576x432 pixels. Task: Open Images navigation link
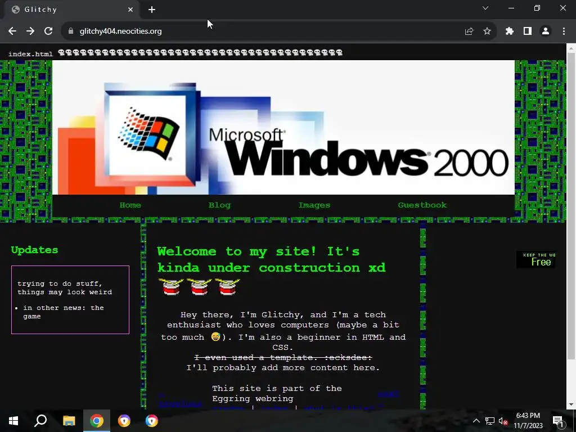pos(314,205)
